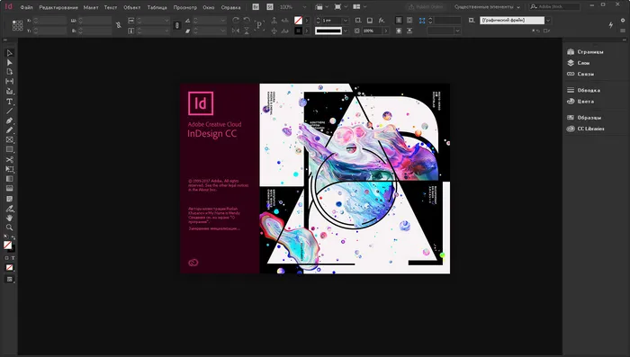
Task: Select the Gap tool
Action: (x=9, y=82)
